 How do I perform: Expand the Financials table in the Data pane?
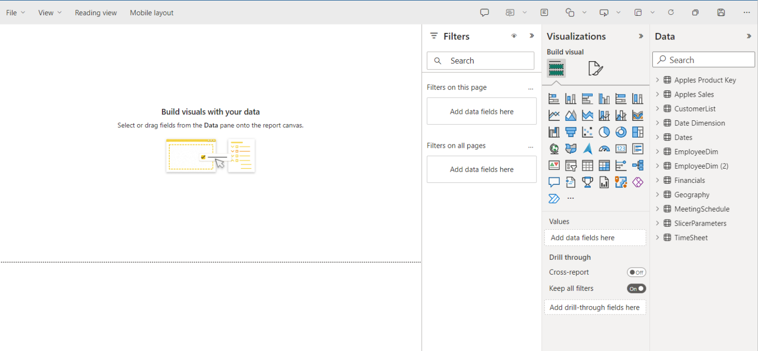click(x=658, y=180)
